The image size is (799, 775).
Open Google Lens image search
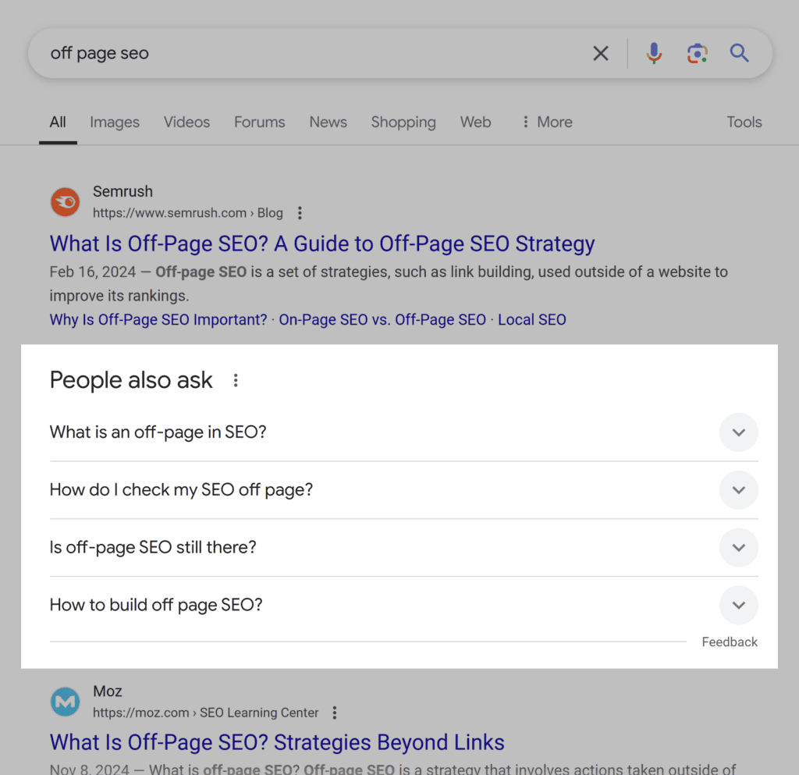[x=697, y=53]
